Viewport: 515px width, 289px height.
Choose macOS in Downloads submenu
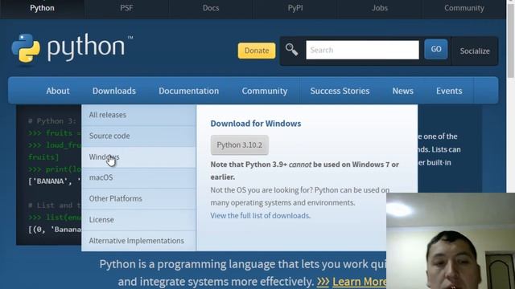(x=138, y=177)
